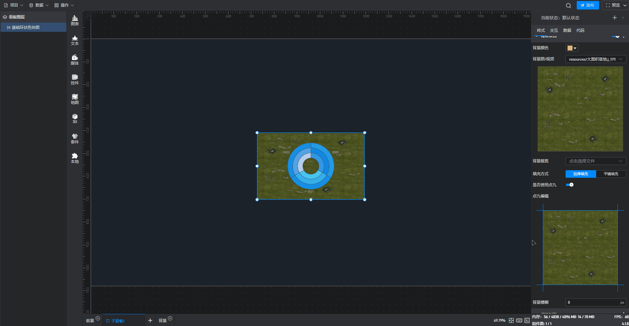Open the 地图 map component panel
Viewport: 629px width, 326px height.
click(x=75, y=99)
